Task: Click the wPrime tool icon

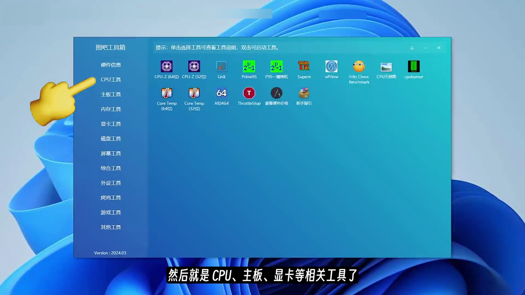Action: (x=331, y=67)
